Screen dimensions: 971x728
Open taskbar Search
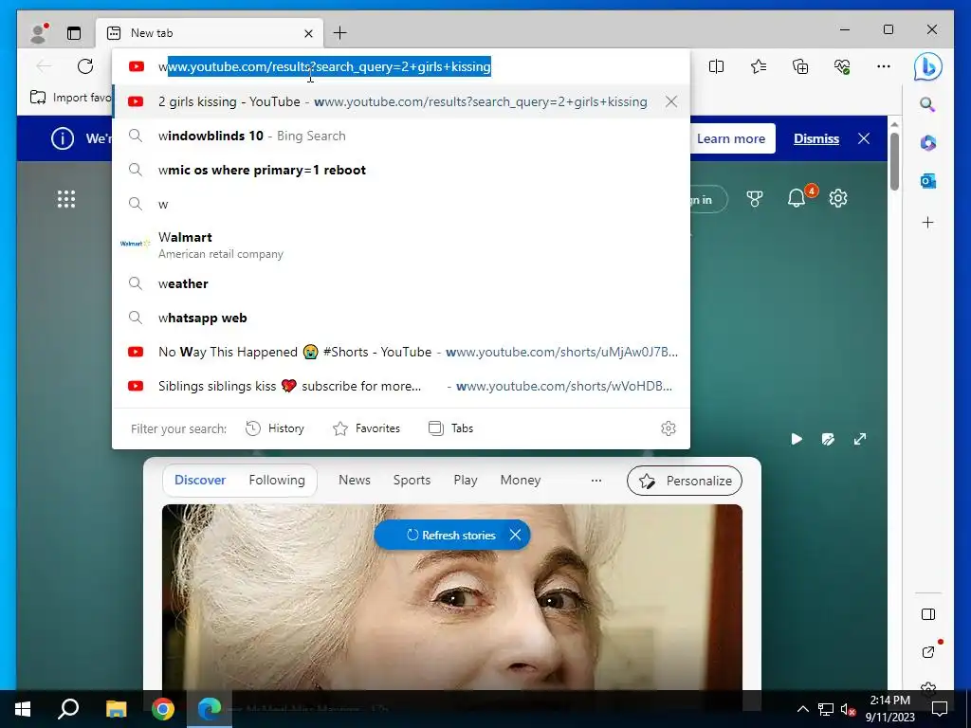68,709
